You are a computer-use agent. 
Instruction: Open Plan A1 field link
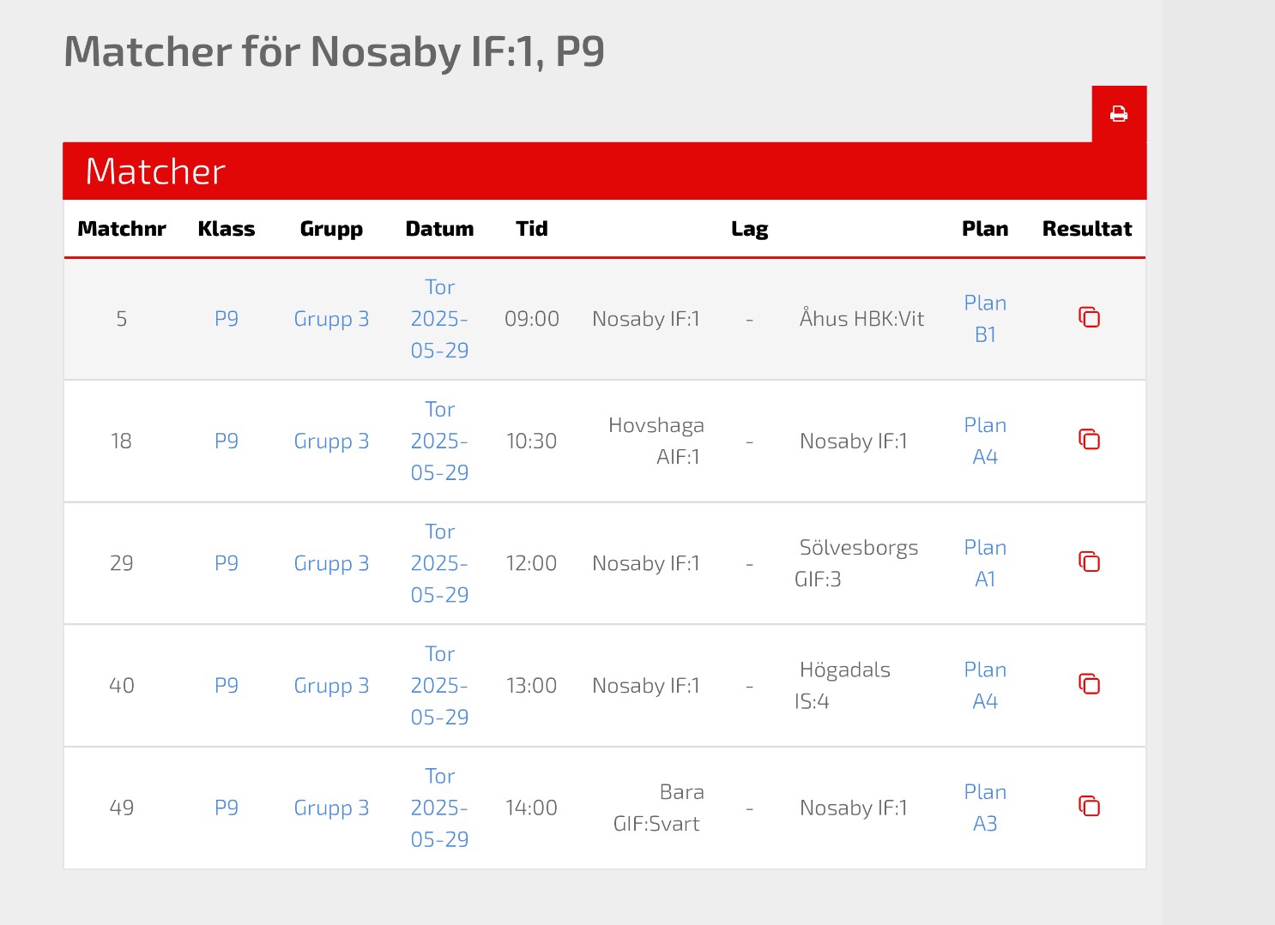tap(985, 563)
